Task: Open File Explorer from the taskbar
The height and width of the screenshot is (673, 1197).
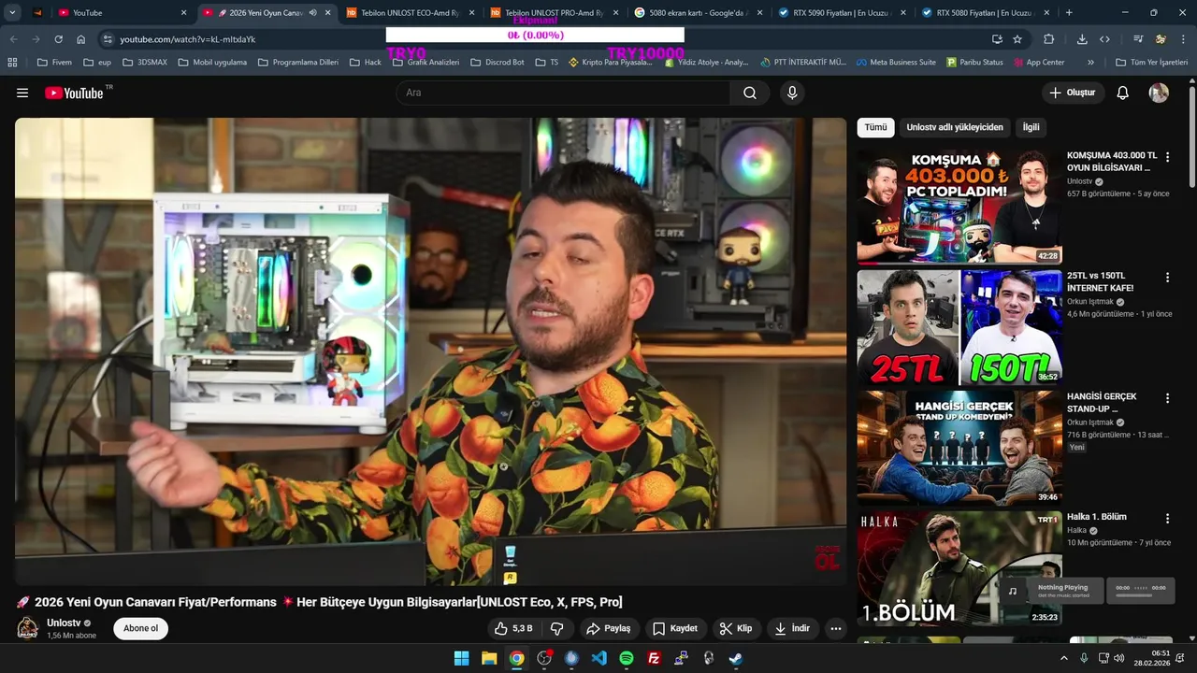Action: [x=489, y=658]
